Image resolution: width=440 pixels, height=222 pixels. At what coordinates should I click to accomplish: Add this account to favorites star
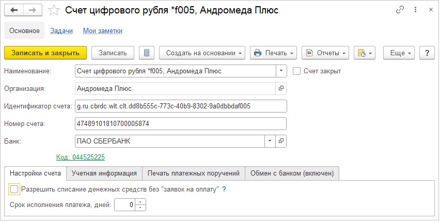point(53,10)
